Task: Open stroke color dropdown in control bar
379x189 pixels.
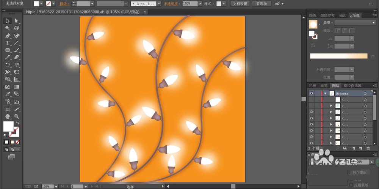Action: (53, 4)
